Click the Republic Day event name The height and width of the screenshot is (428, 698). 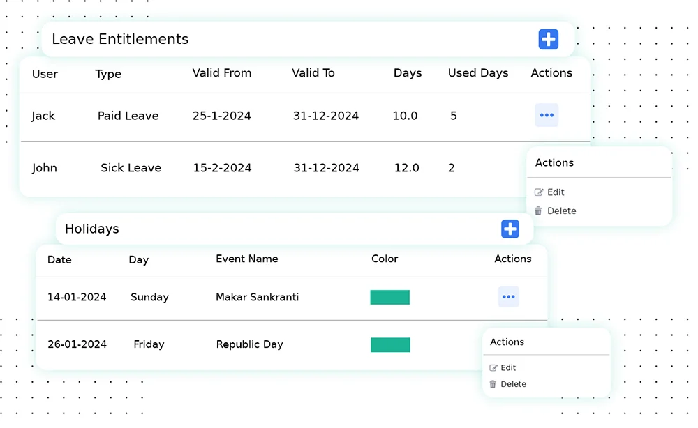(249, 344)
